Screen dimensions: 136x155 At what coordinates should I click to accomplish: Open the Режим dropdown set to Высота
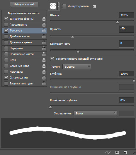point(77,67)
